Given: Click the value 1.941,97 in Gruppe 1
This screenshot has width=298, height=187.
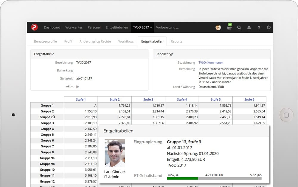Looking at the screenshot, I should pyautogui.click(x=259, y=105).
